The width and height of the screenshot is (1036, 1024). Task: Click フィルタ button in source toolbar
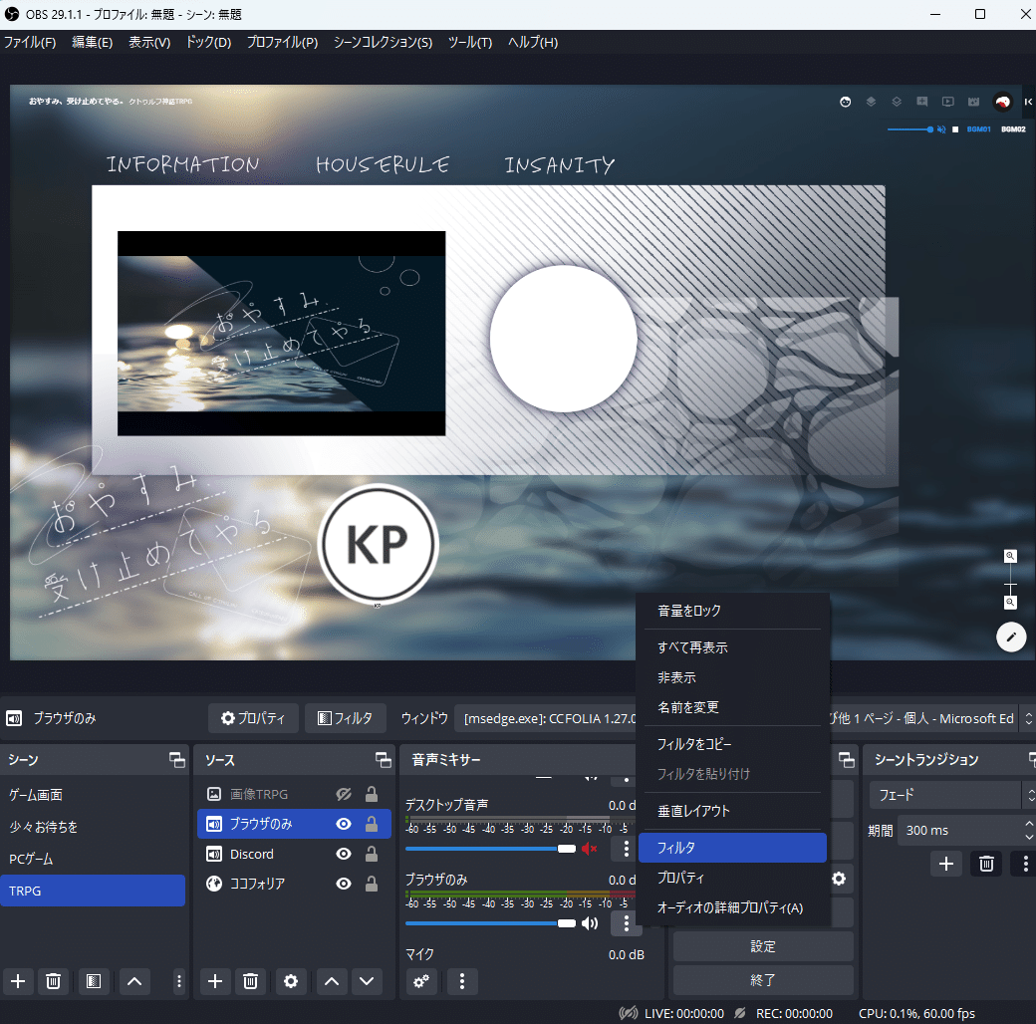click(x=346, y=718)
